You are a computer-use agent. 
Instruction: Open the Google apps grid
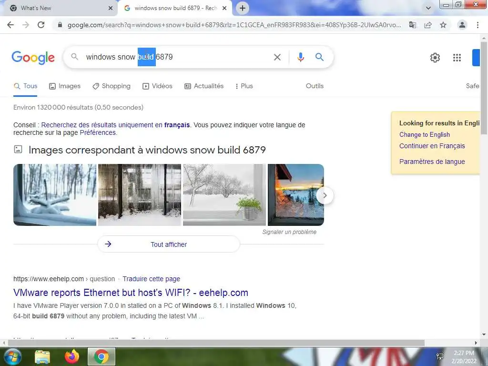coord(457,58)
